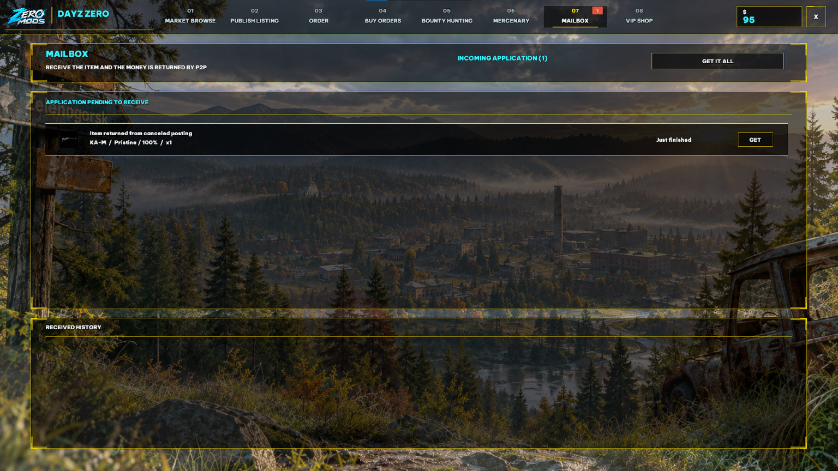This screenshot has width=838, height=471.
Task: Click the Received History heading
Action: coord(74,327)
